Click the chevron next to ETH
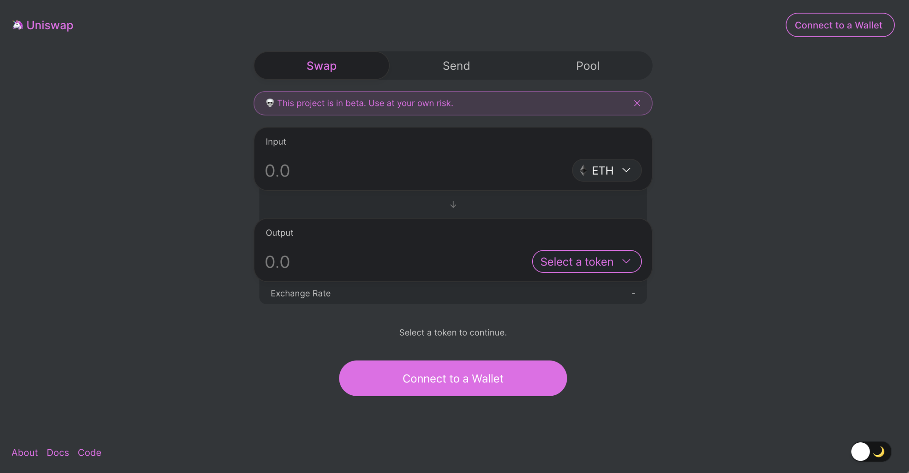The height and width of the screenshot is (473, 909). pos(626,170)
